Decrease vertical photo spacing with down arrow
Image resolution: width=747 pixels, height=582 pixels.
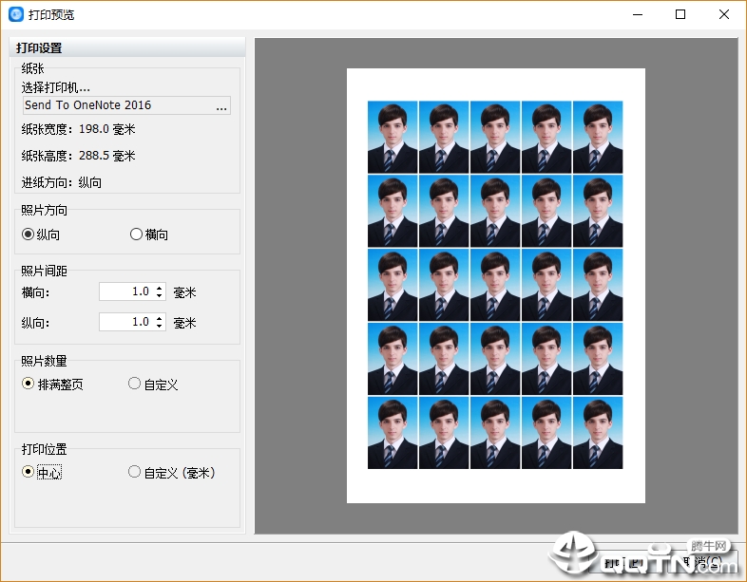tap(160, 327)
